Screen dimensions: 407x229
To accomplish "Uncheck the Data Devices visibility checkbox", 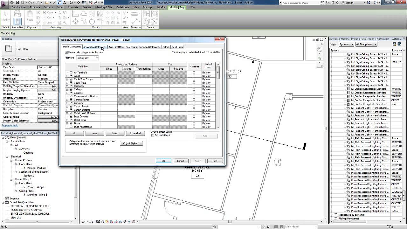I will (71, 116).
